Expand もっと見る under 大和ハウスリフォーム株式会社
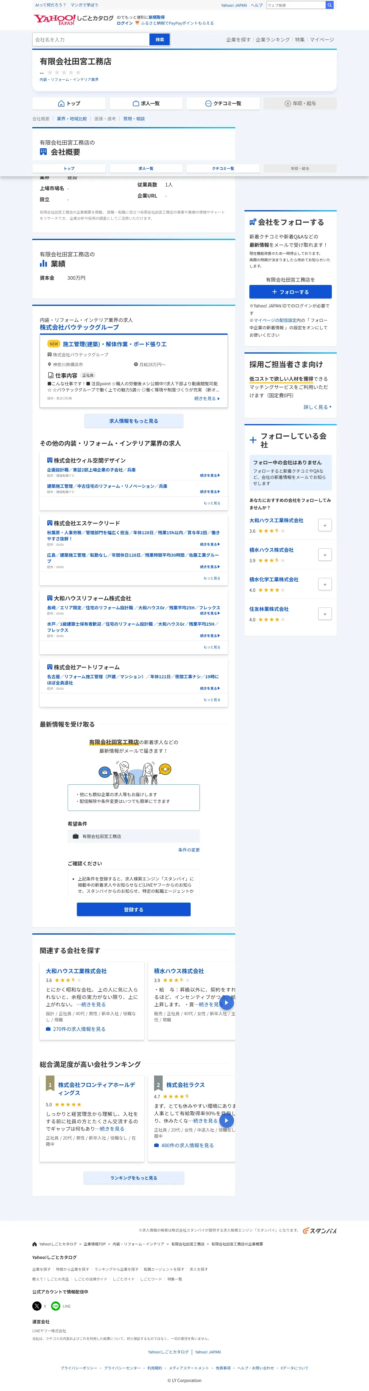Image resolution: width=369 pixels, height=1391 pixels. pyautogui.click(x=212, y=647)
